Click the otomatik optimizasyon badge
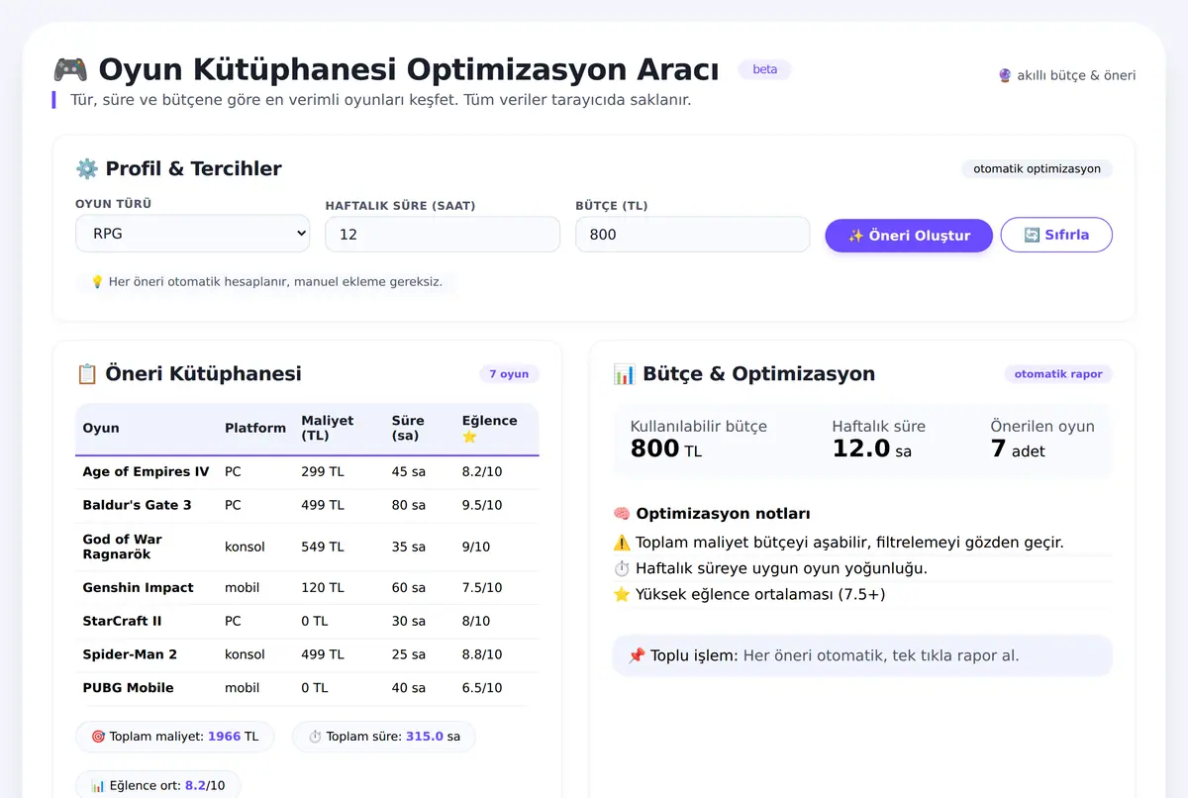The image size is (1188, 798). (x=1037, y=169)
